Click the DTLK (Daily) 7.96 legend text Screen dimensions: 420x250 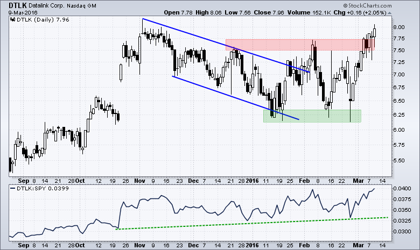(43, 19)
